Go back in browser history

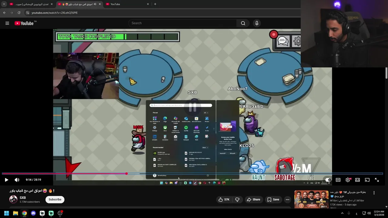[4, 13]
